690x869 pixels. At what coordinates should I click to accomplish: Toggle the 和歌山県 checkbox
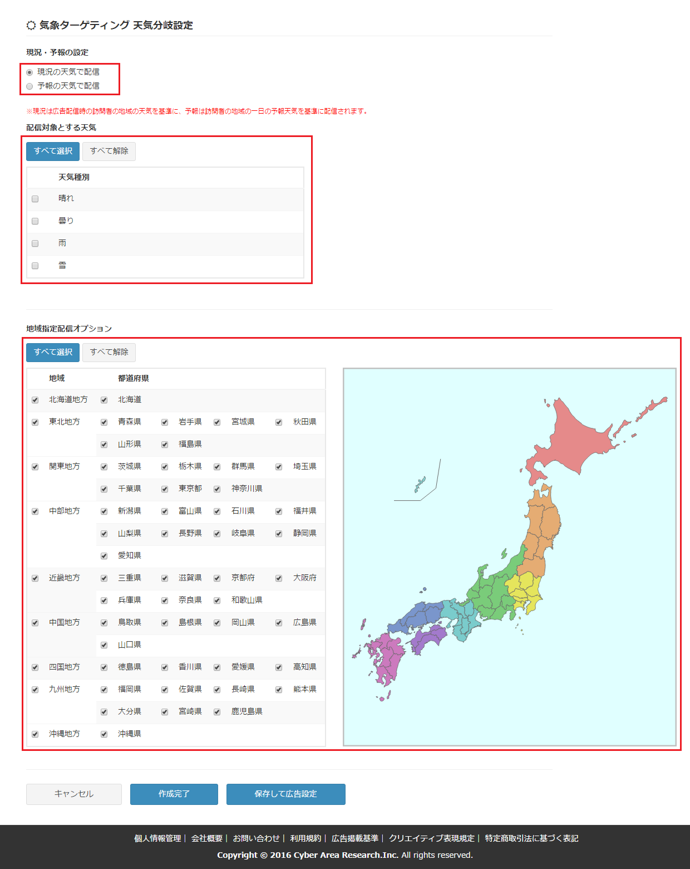tap(217, 601)
